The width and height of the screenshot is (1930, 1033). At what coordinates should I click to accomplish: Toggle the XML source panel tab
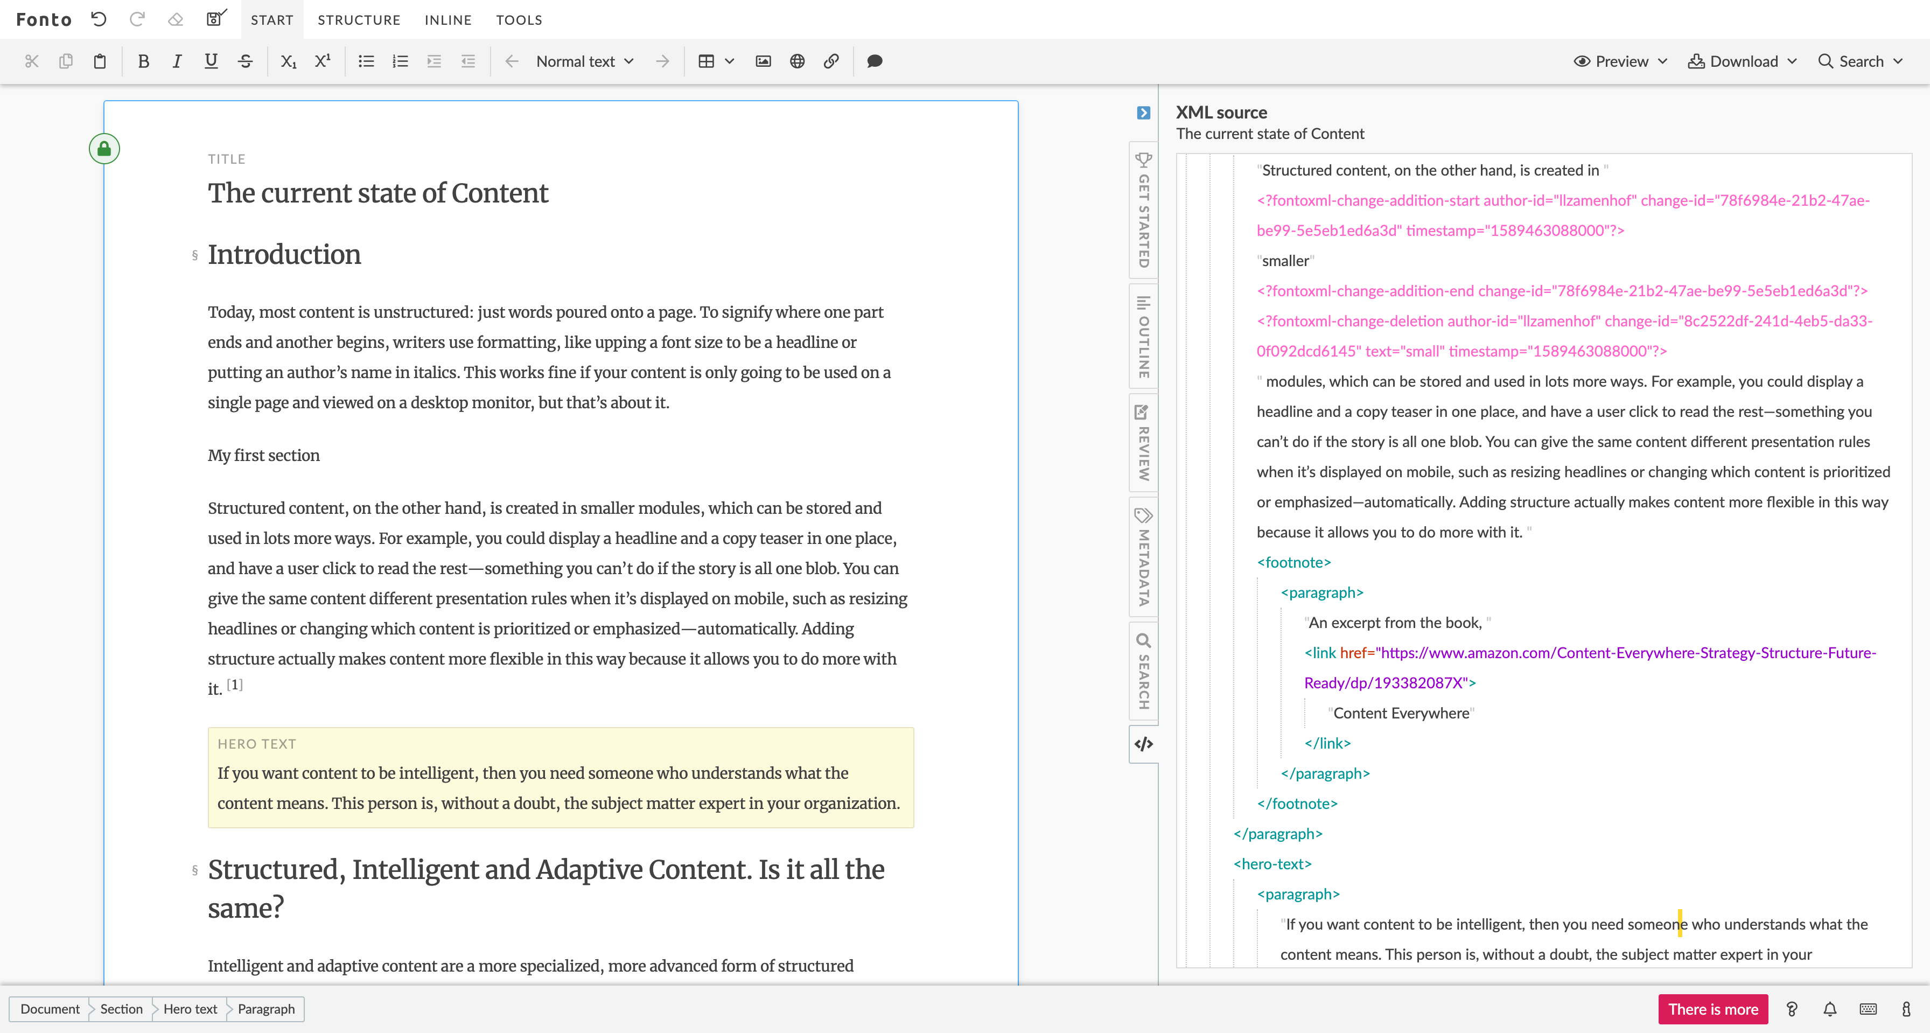[x=1143, y=744]
